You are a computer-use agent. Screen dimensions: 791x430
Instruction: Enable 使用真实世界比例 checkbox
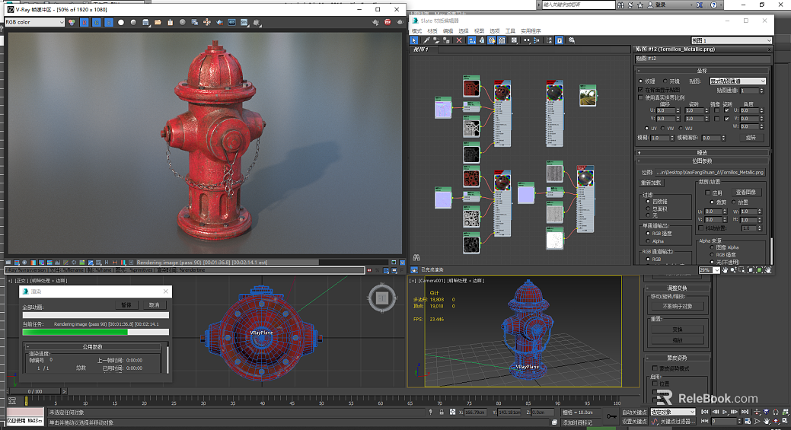coord(641,97)
